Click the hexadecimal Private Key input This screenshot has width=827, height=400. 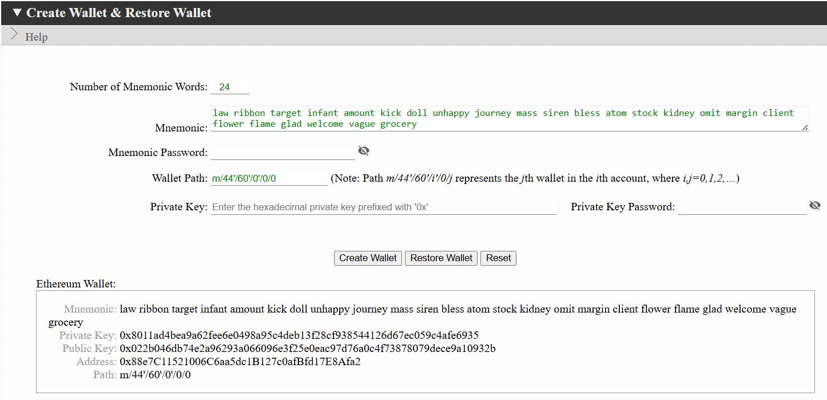(x=383, y=207)
